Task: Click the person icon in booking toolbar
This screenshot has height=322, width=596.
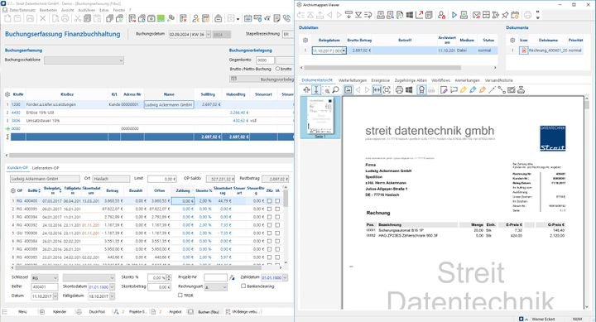Action: click(195, 18)
